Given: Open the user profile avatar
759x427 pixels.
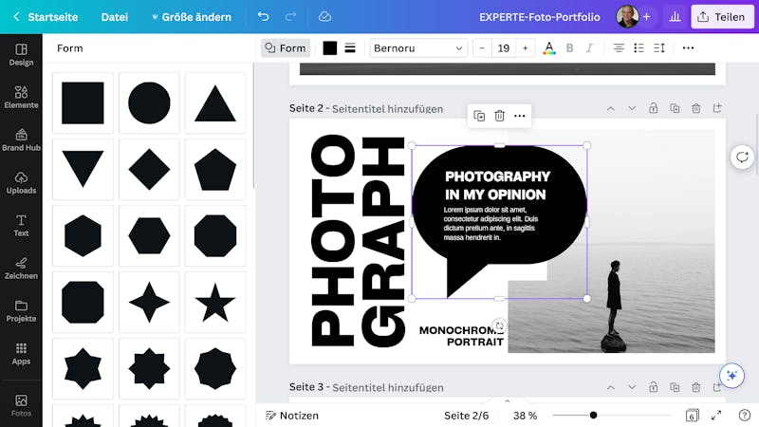Looking at the screenshot, I should click(627, 17).
